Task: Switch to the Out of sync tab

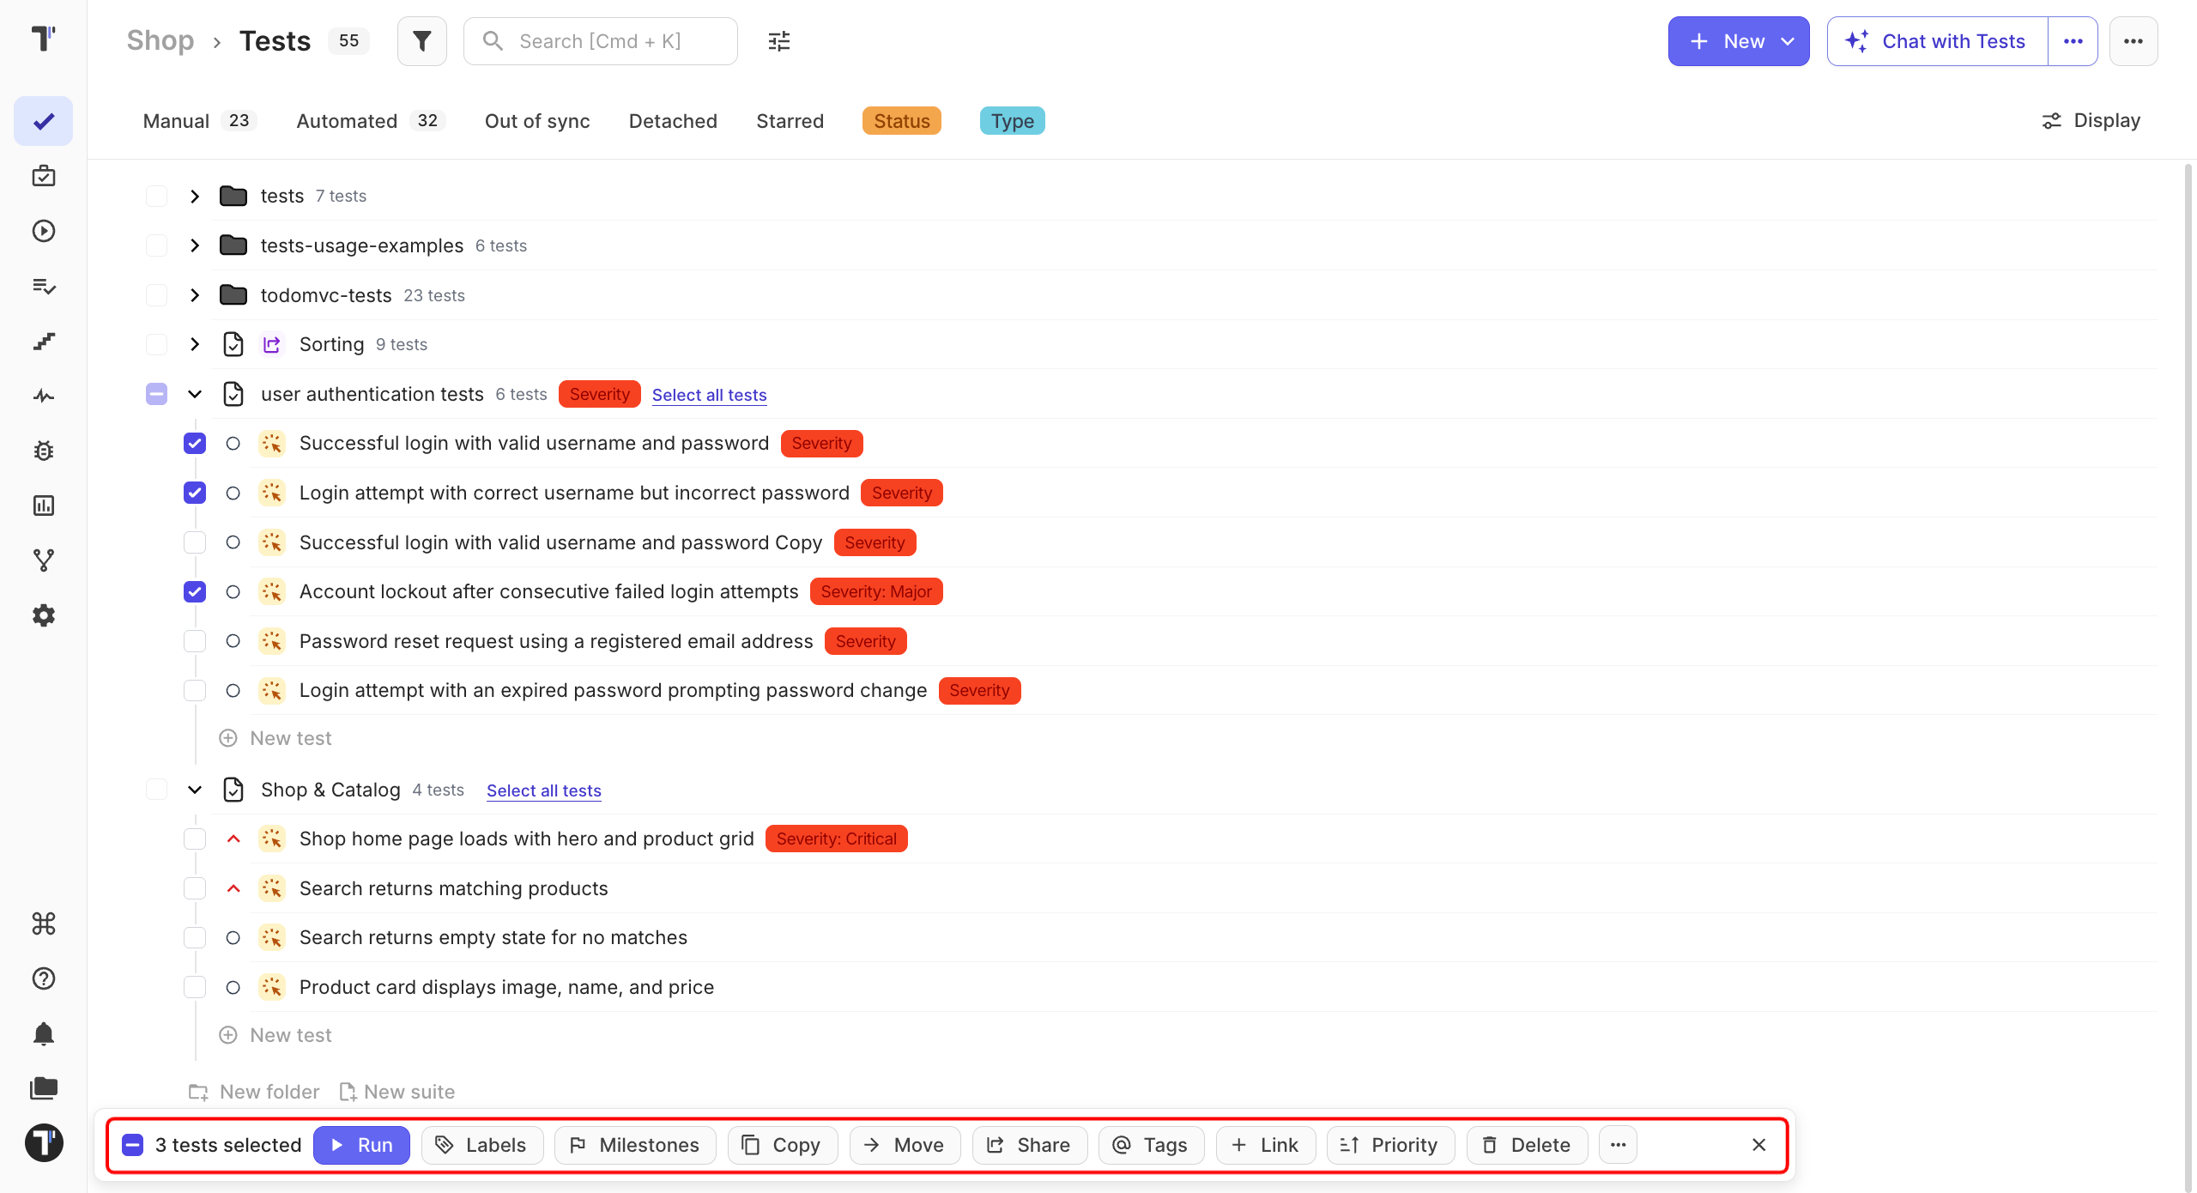Action: pos(537,121)
